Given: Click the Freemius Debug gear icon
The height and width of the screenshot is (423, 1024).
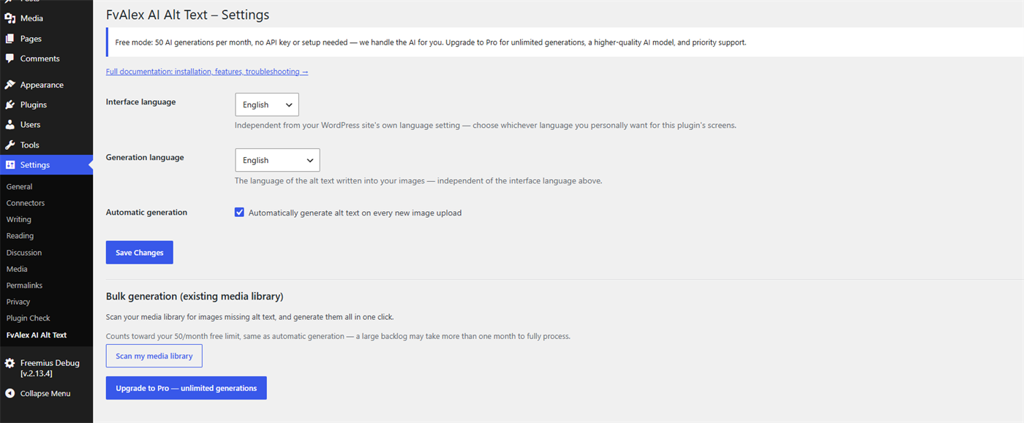Looking at the screenshot, I should 10,363.
